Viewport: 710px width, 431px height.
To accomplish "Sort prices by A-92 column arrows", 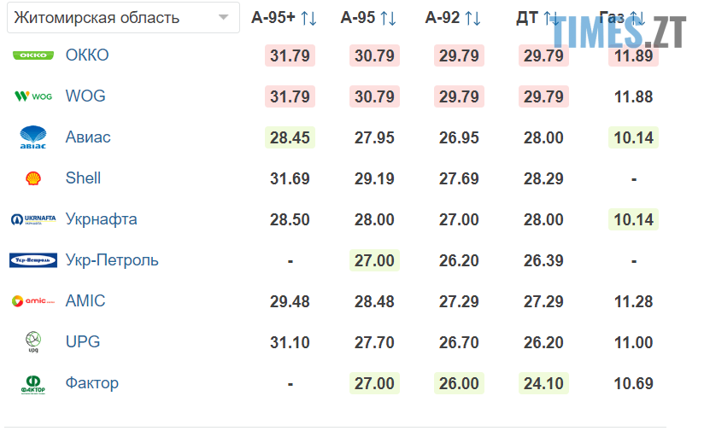I will pyautogui.click(x=472, y=18).
